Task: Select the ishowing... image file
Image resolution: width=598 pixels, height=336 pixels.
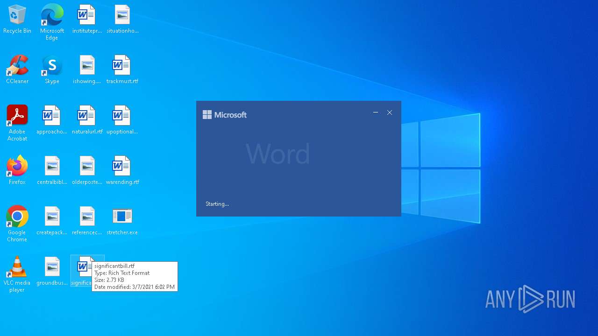Action: [87, 70]
